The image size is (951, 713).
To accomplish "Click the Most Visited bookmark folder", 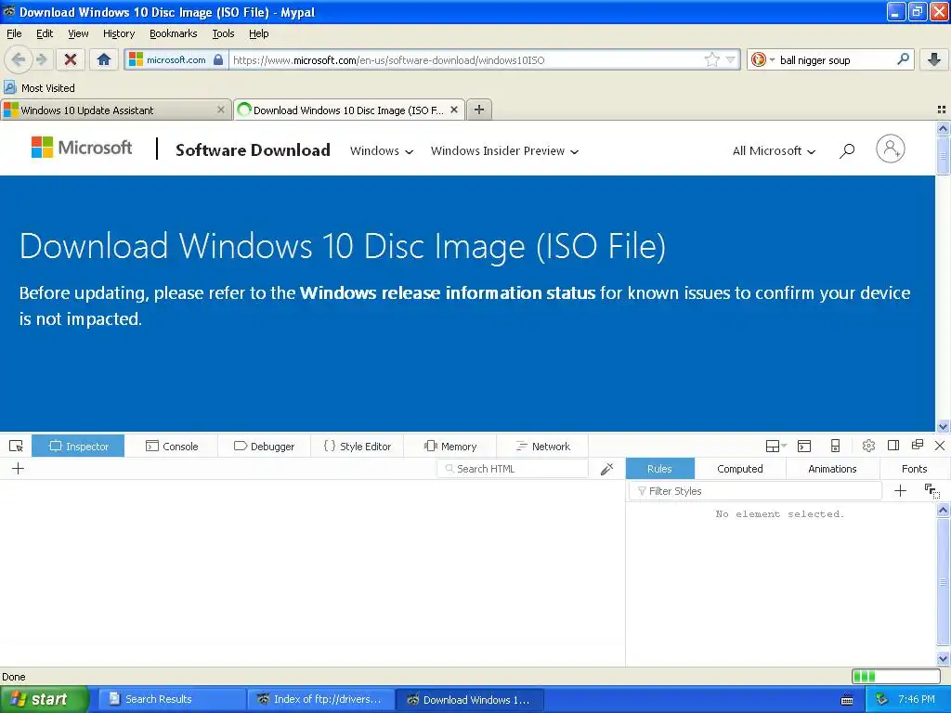I will (40, 88).
